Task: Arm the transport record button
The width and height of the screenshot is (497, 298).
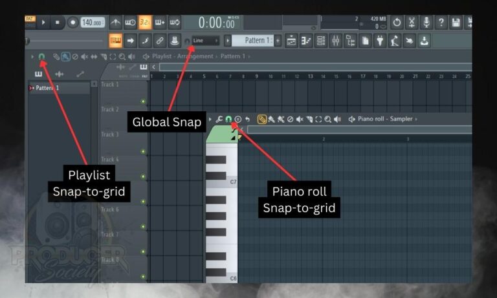Action: click(x=72, y=23)
